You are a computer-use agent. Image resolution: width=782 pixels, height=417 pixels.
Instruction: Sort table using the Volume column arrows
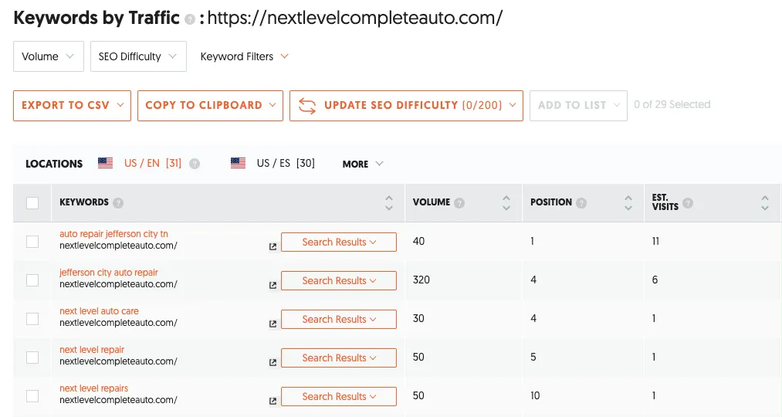[506, 202]
